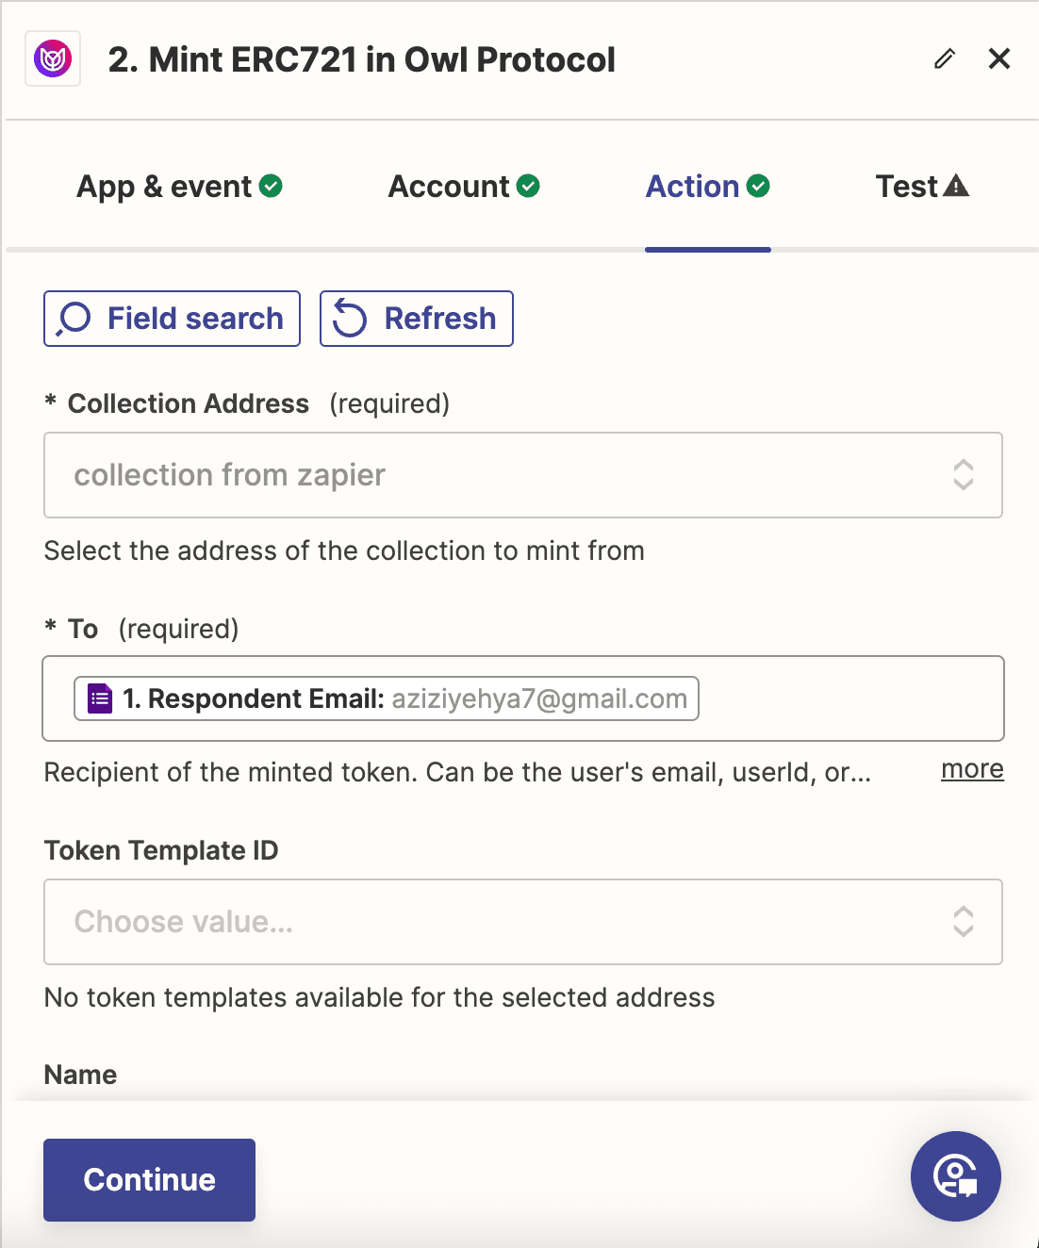Click the warning triangle beside Test
The height and width of the screenshot is (1248, 1039).
tap(956, 186)
